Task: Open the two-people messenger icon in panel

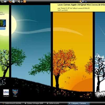Action: (19, 1)
